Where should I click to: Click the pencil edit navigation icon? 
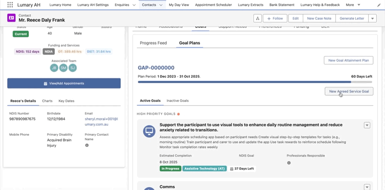click(x=379, y=5)
